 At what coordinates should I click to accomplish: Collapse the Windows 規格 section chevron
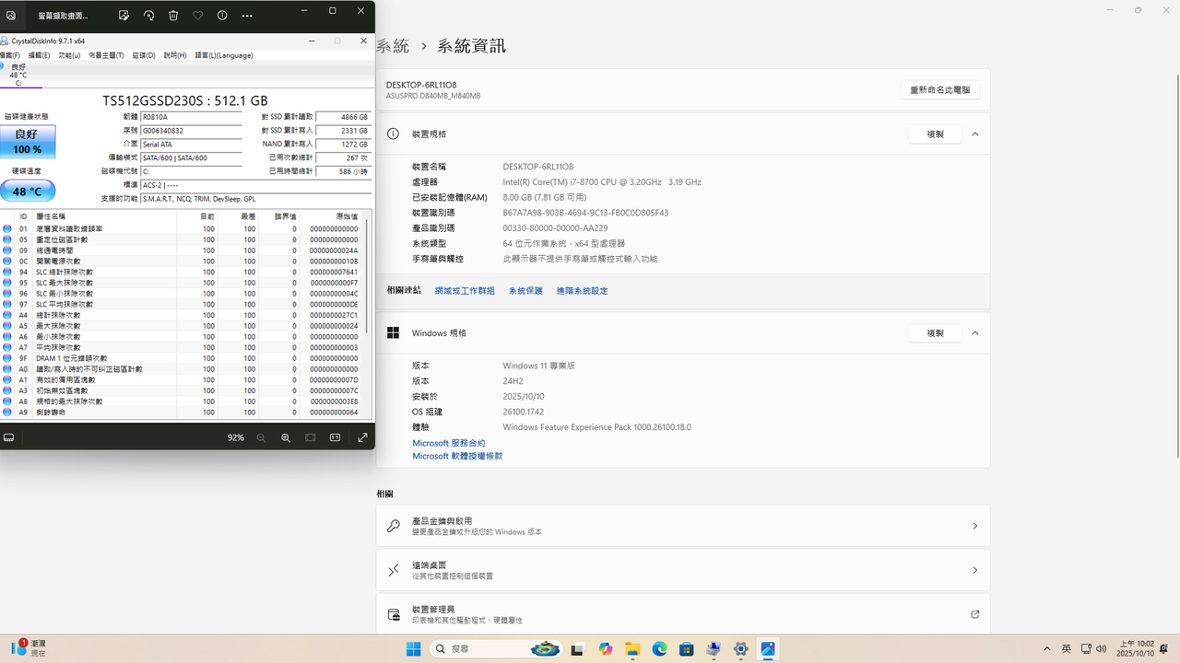(974, 333)
